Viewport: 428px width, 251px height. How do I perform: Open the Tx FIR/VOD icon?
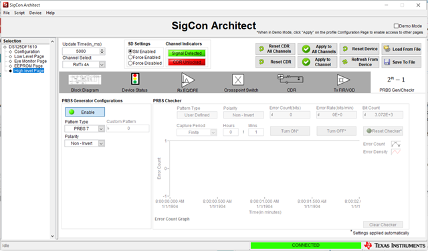coord(343,80)
